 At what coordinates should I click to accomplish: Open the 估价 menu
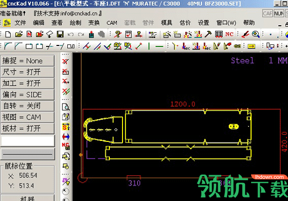[185, 23]
